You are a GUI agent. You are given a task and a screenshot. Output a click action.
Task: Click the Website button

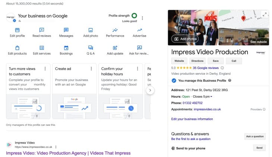click(x=179, y=61)
